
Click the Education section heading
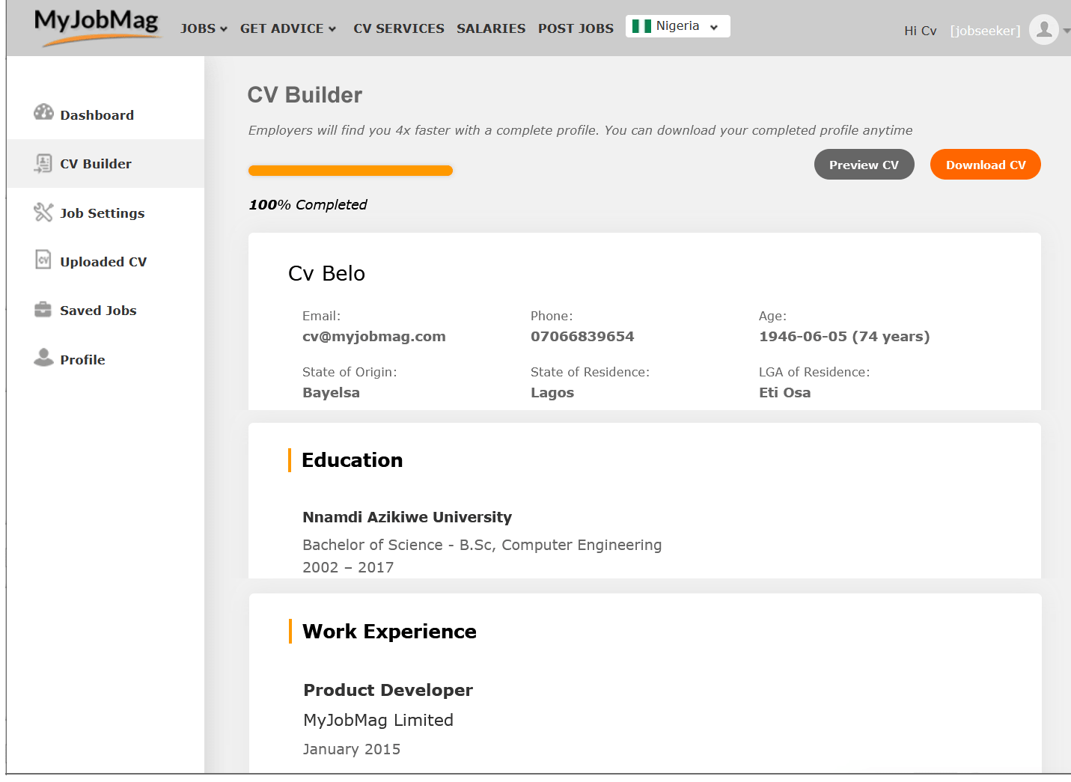352,460
